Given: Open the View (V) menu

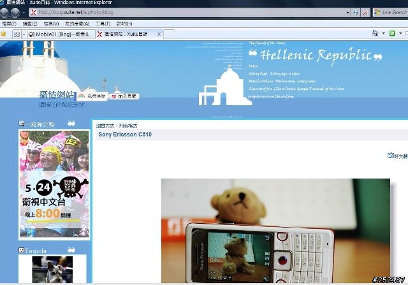Looking at the screenshot, I should pyautogui.click(x=51, y=24).
